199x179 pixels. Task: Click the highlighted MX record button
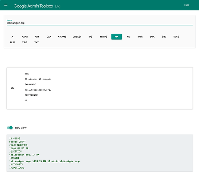pyautogui.click(x=117, y=37)
